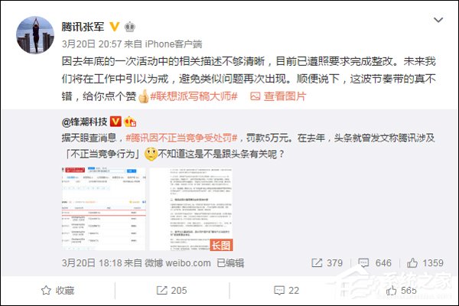Click 查看图片 to view image
The image size is (459, 306).
278,96
